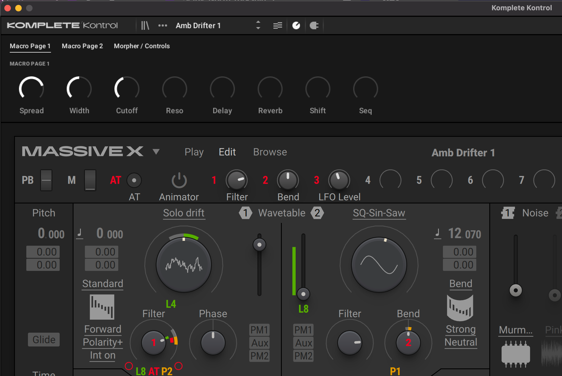The image size is (562, 376).
Task: Click the oscillator 2 level slider handle
Action: click(x=303, y=294)
